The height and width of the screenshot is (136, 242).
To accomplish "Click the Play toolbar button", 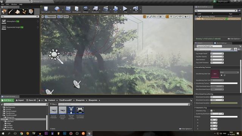I will (x=125, y=9).
